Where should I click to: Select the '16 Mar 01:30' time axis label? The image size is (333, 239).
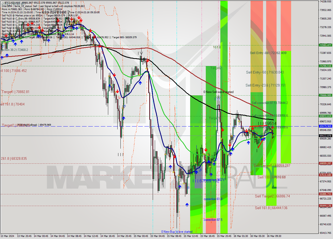[241, 236]
